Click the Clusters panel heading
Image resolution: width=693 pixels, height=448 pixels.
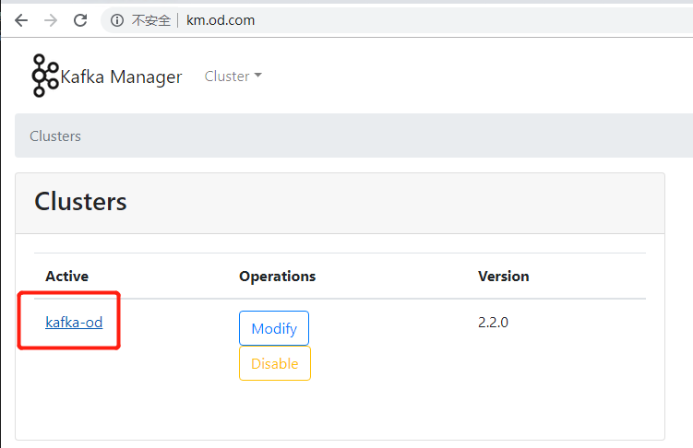click(80, 202)
